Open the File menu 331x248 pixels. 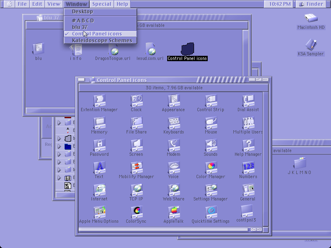(22, 4)
